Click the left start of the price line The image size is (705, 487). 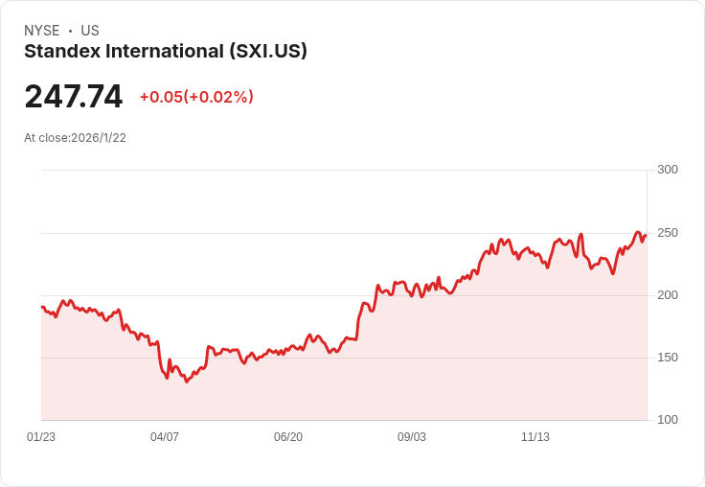[x=42, y=307]
